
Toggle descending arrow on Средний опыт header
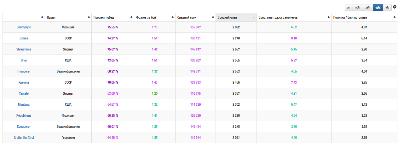tap(254, 18)
